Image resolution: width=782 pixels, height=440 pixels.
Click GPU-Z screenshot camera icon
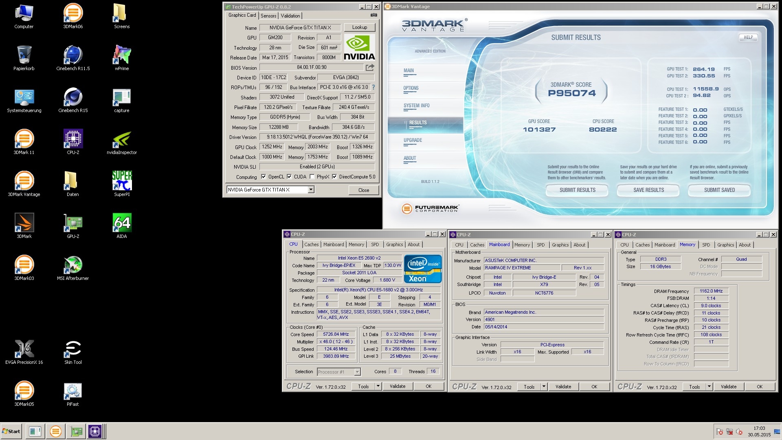[373, 15]
